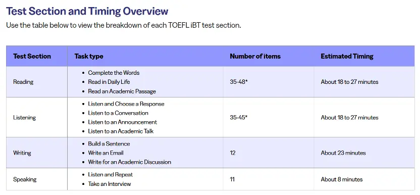The height and width of the screenshot is (195, 420).
Task: Select the Test Section column header
Action: [32, 56]
